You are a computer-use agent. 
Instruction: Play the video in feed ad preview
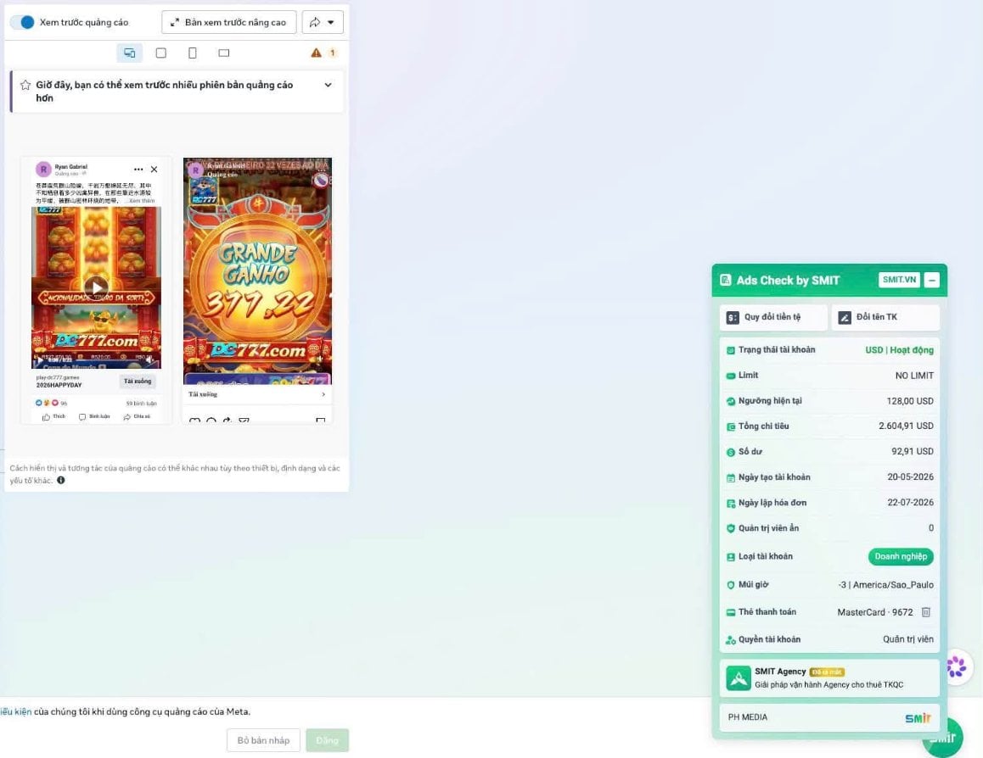point(96,287)
